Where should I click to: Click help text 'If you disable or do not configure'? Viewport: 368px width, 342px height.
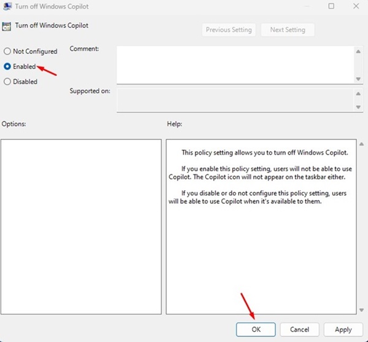pyautogui.click(x=258, y=197)
